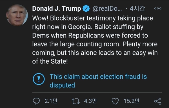This screenshot has height=108, width=169.
Task: Like the tweet with heart icon
Action: pyautogui.click(x=115, y=101)
